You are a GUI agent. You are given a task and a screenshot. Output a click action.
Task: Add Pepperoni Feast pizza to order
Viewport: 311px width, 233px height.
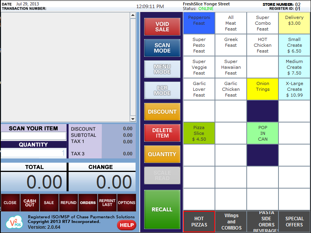(x=199, y=23)
